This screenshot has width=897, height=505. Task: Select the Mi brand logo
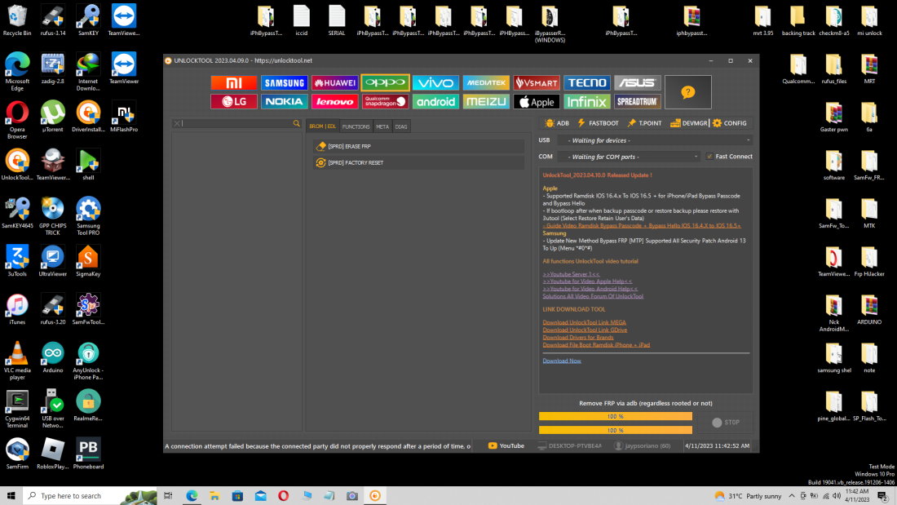coord(233,83)
